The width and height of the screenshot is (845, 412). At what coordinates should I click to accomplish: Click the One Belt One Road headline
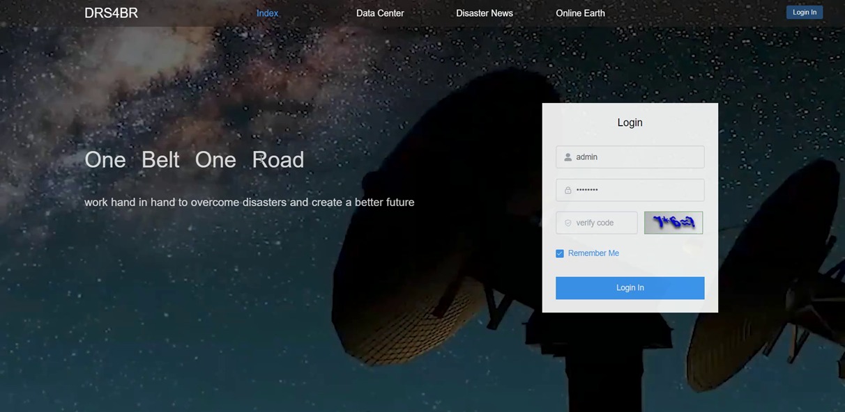pyautogui.click(x=194, y=159)
